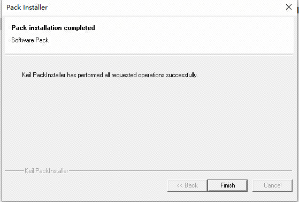
Task: Click the bold 'Pack installation completed' heading
Action: (x=53, y=28)
